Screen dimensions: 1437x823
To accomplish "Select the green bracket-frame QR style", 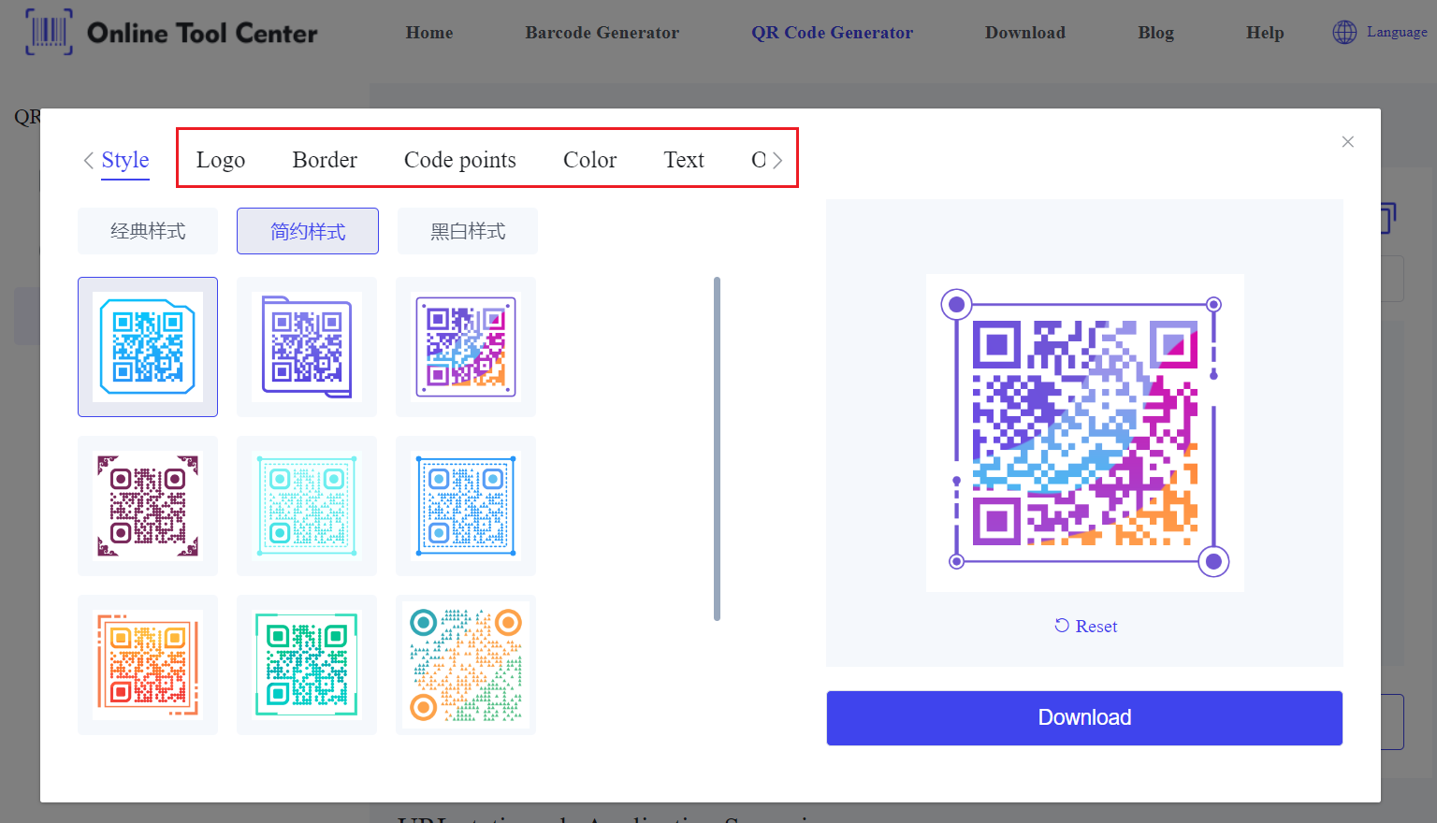I will coord(307,665).
